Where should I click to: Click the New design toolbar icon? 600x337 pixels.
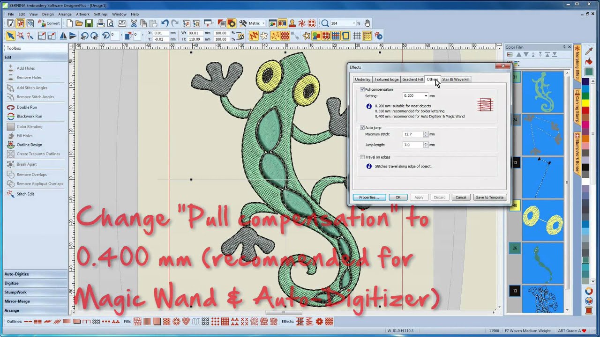(69, 23)
